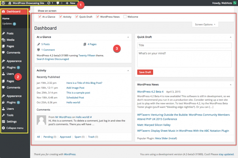Uncheck the At a Glance checkbox
Screen dimensions: 238x158
tap(40, 17)
